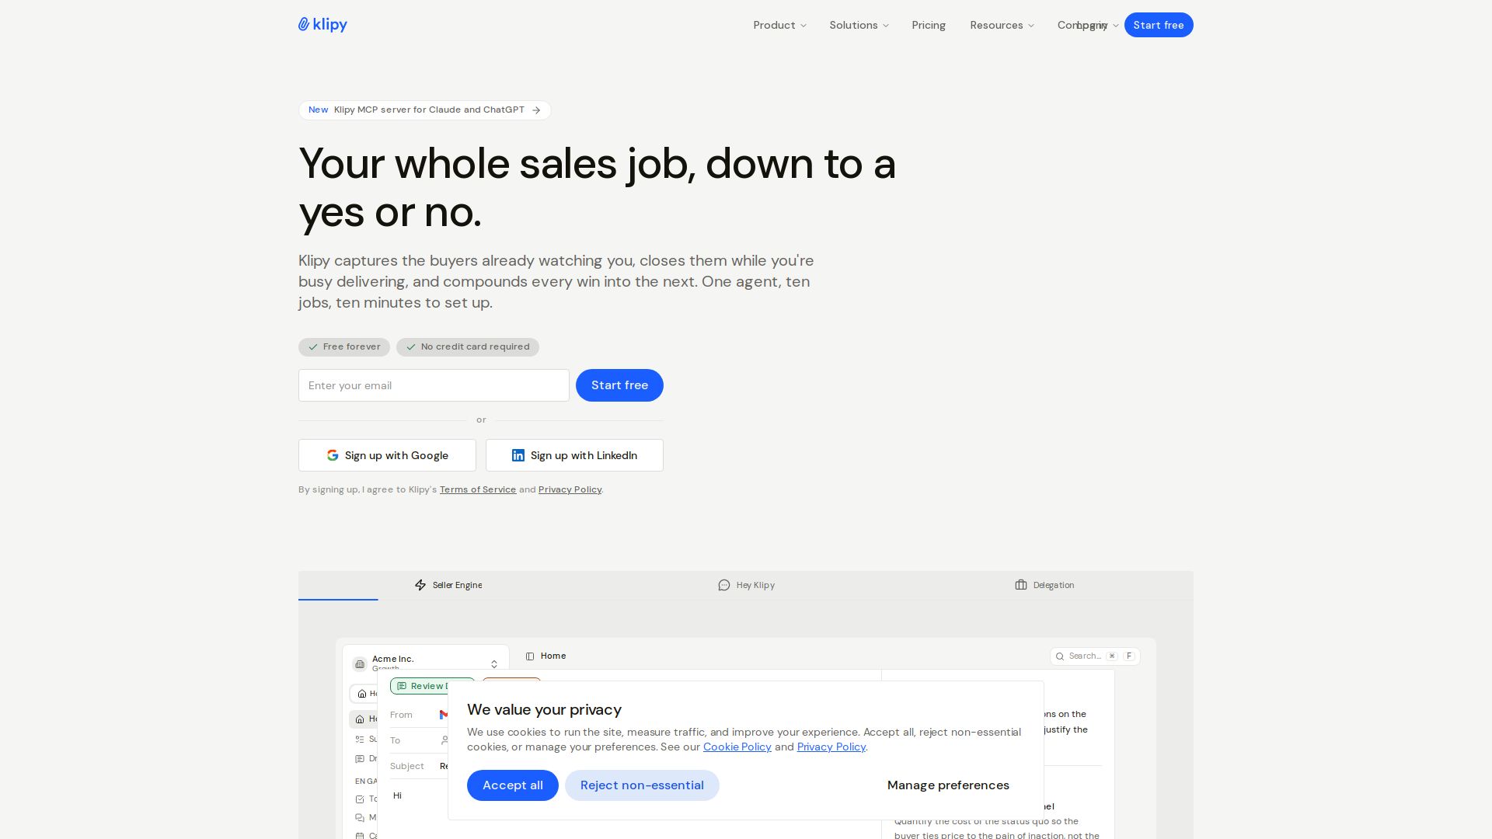Open the Terms of Service link

tap(478, 489)
